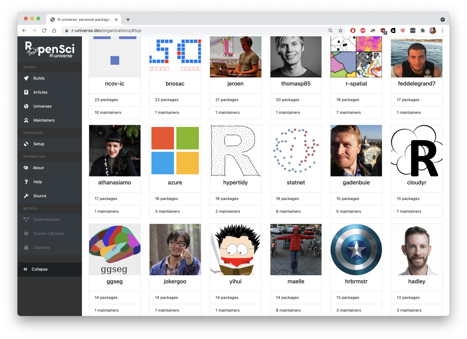Screen dimensions: 467x339
Task: Click the Universes globe icon
Action: 26,106
